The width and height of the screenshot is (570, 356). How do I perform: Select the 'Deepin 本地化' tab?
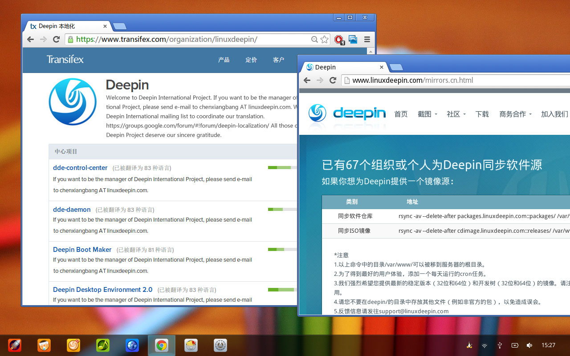[x=67, y=26]
